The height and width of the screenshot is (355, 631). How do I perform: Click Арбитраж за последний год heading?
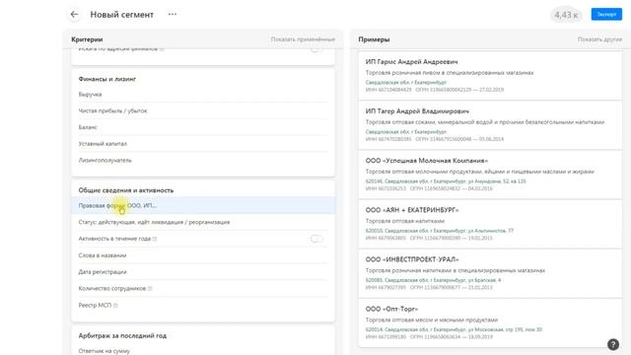click(x=122, y=335)
